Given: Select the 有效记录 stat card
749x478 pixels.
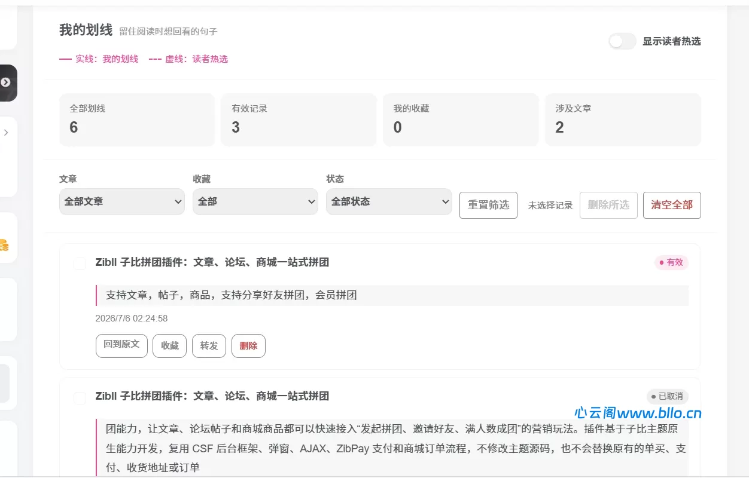Looking at the screenshot, I should pos(299,119).
